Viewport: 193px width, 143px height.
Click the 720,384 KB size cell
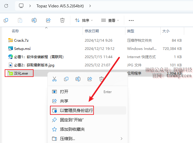coord(172,49)
